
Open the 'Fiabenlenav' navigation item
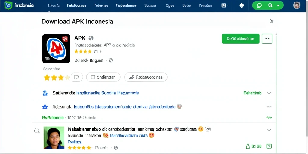pyautogui.click(x=126, y=5)
